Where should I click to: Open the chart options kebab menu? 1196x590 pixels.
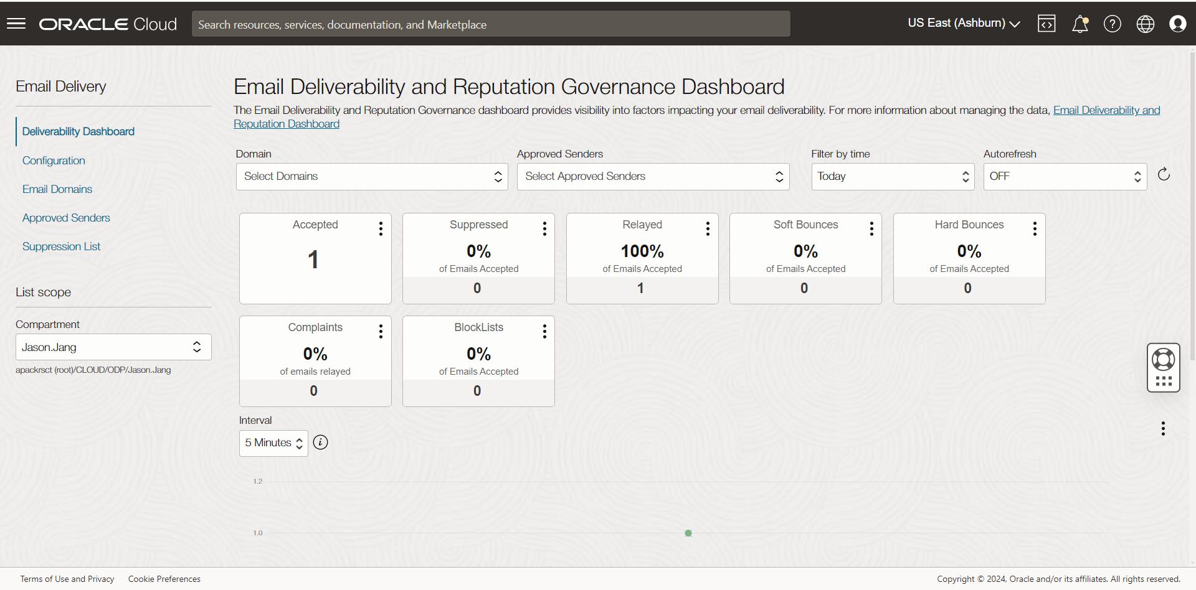click(x=1163, y=428)
